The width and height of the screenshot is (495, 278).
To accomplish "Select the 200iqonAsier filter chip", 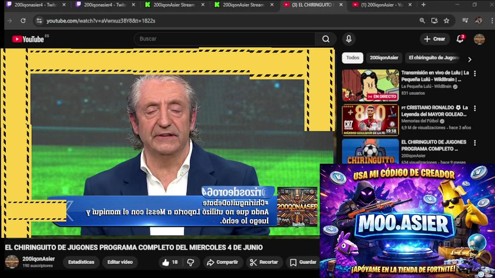I will (x=384, y=58).
